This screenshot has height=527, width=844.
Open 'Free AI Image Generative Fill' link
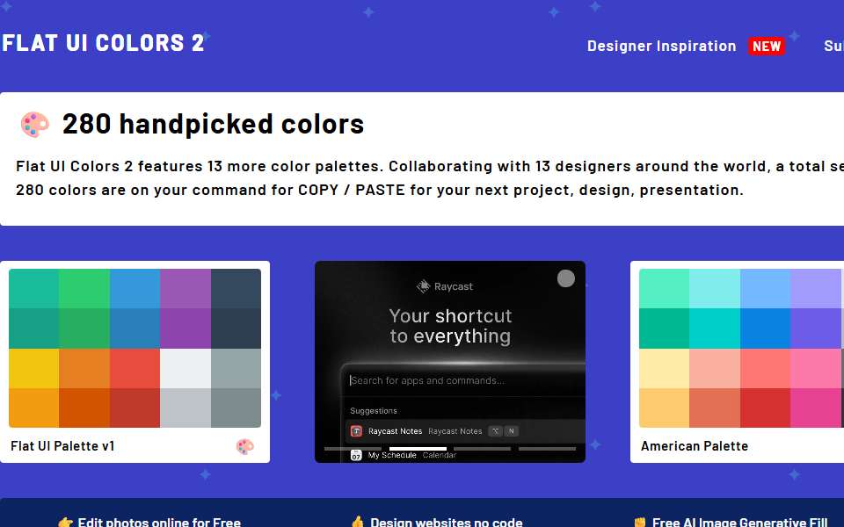[x=739, y=522]
